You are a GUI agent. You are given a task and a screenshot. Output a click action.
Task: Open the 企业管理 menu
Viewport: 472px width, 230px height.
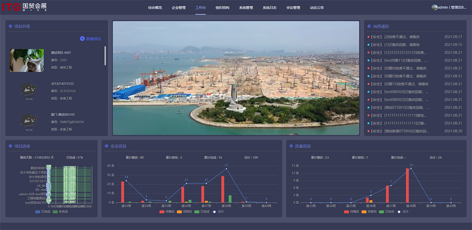click(179, 7)
